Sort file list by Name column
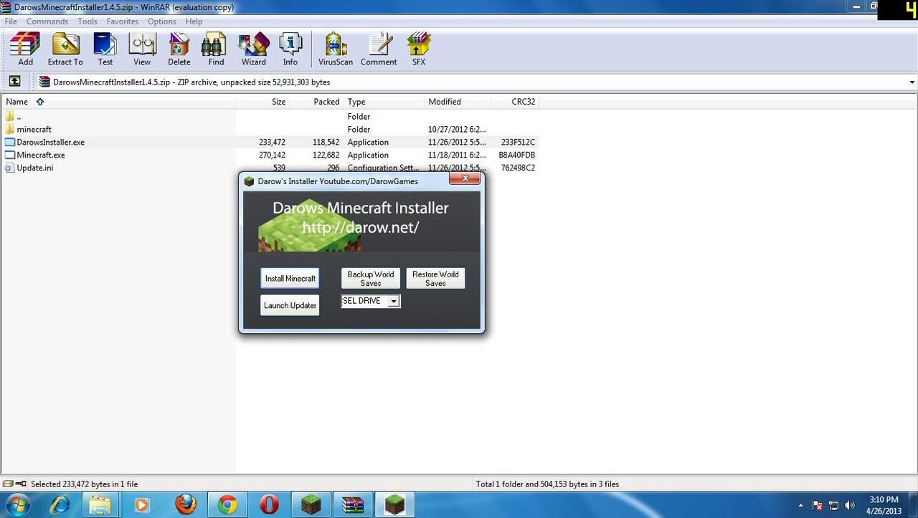The image size is (918, 518). (118, 102)
